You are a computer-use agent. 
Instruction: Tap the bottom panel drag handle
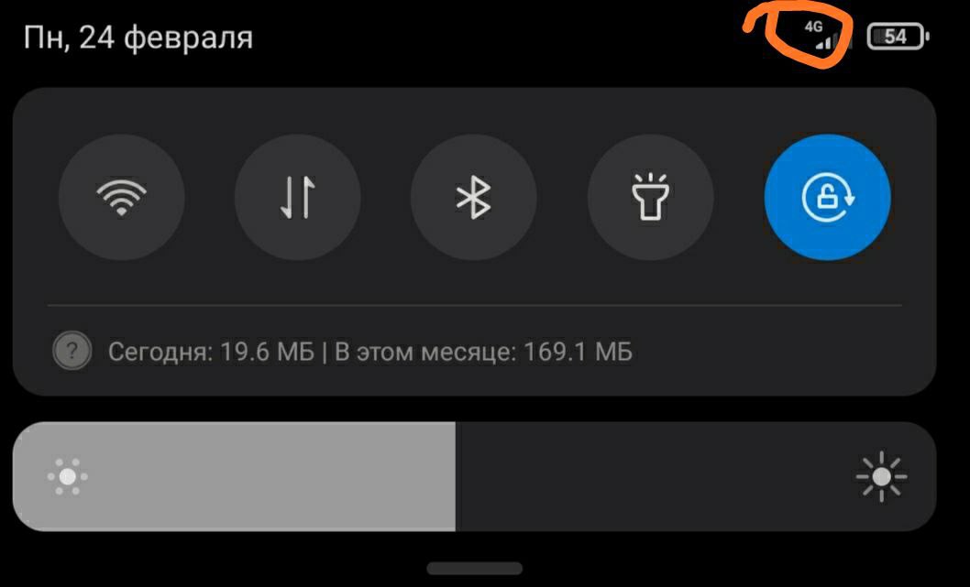click(475, 569)
